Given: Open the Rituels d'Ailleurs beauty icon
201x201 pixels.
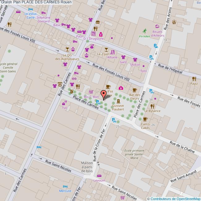Looking at the screenshot, I should pos(157,27).
